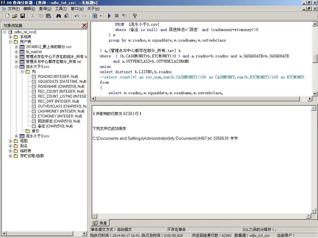Click the New document toolbar icon

tap(7, 16)
